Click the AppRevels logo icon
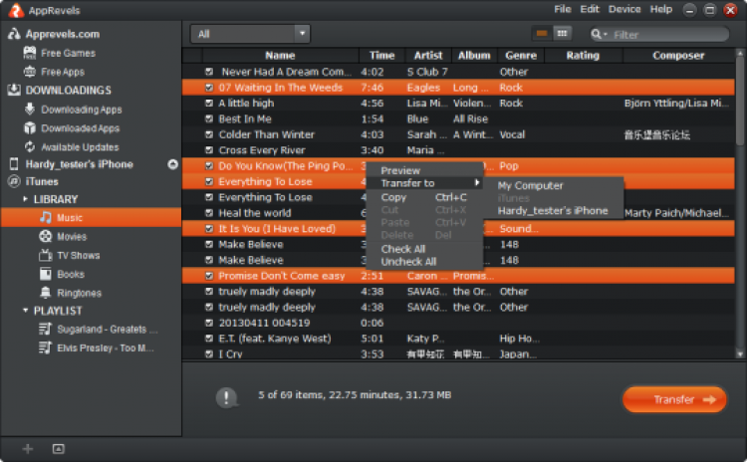 coord(16,11)
